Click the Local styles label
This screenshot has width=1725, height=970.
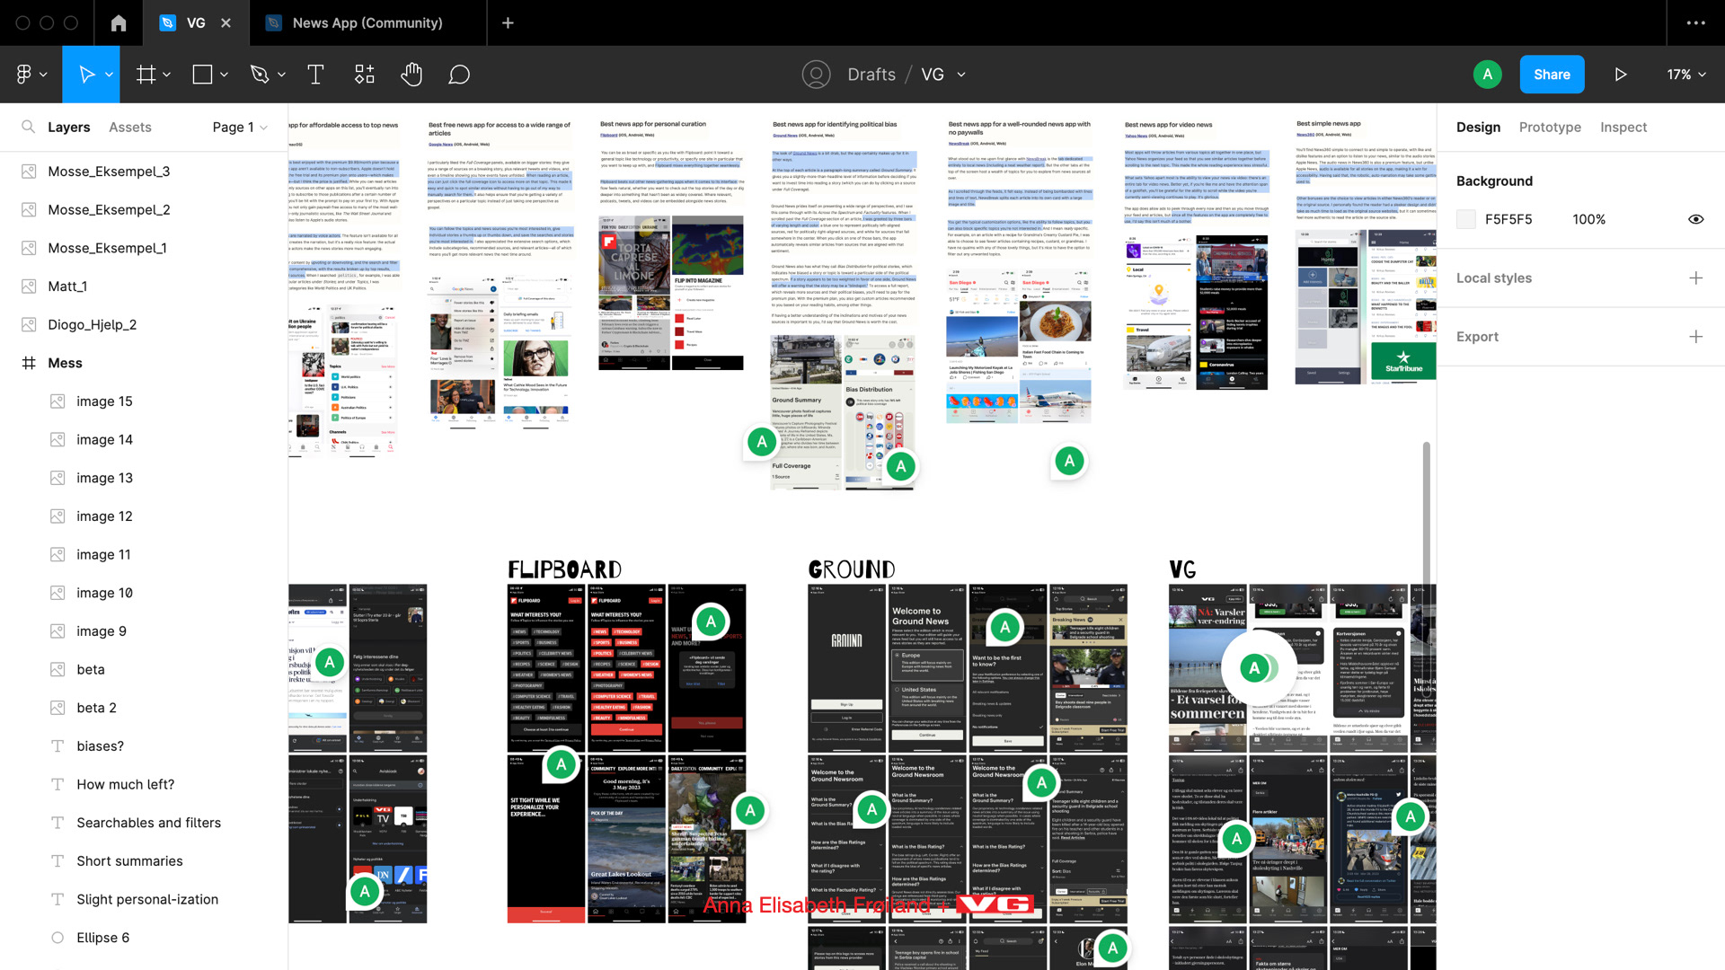(x=1493, y=278)
